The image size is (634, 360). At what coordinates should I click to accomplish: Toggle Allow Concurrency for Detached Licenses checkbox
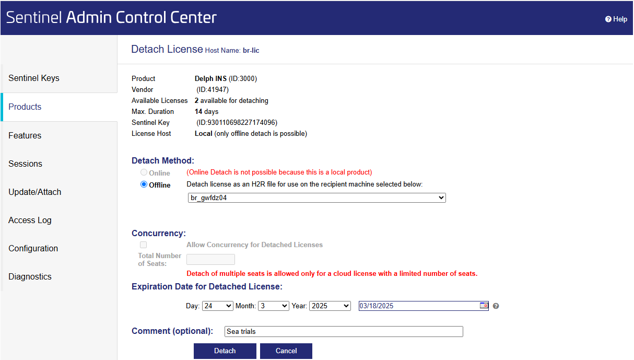(x=143, y=245)
